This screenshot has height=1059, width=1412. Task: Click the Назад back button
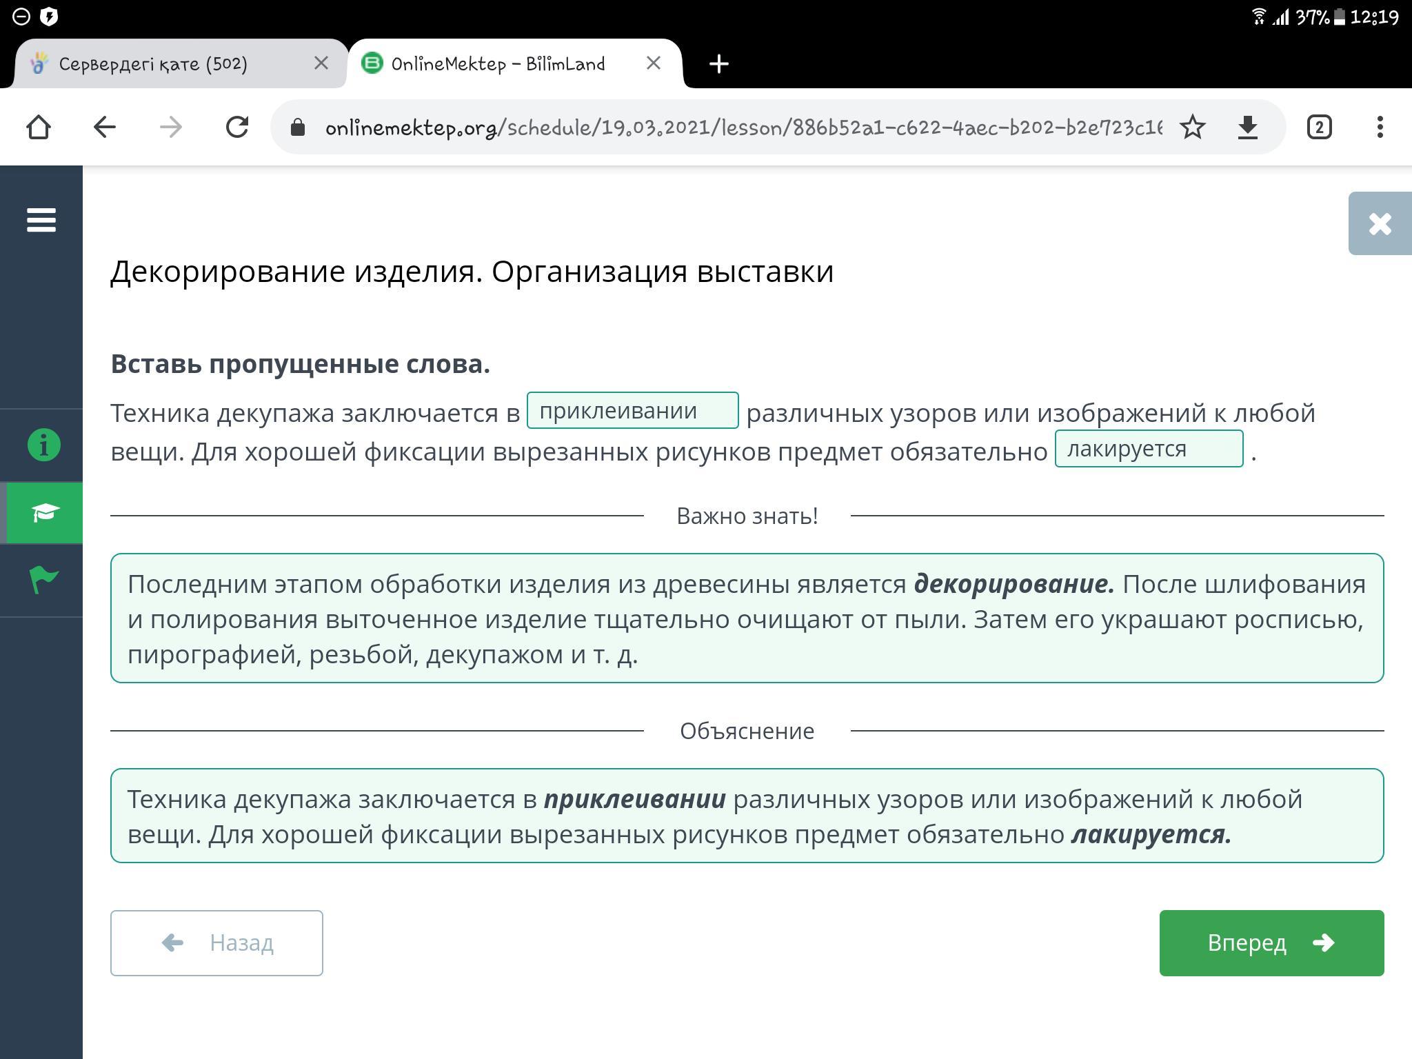(216, 942)
